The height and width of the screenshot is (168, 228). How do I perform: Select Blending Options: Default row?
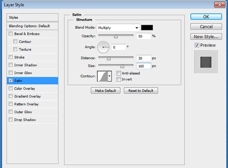tap(33, 26)
